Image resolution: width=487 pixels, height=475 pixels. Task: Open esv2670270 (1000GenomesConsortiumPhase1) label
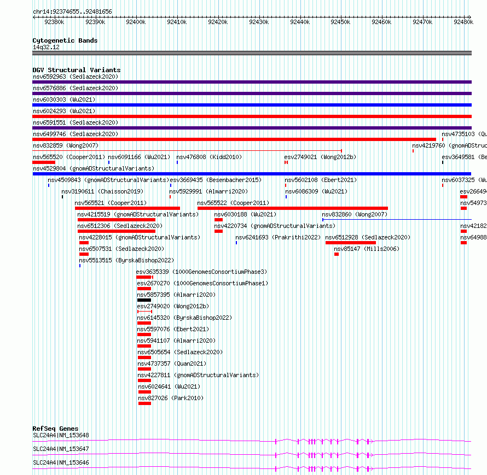click(202, 283)
